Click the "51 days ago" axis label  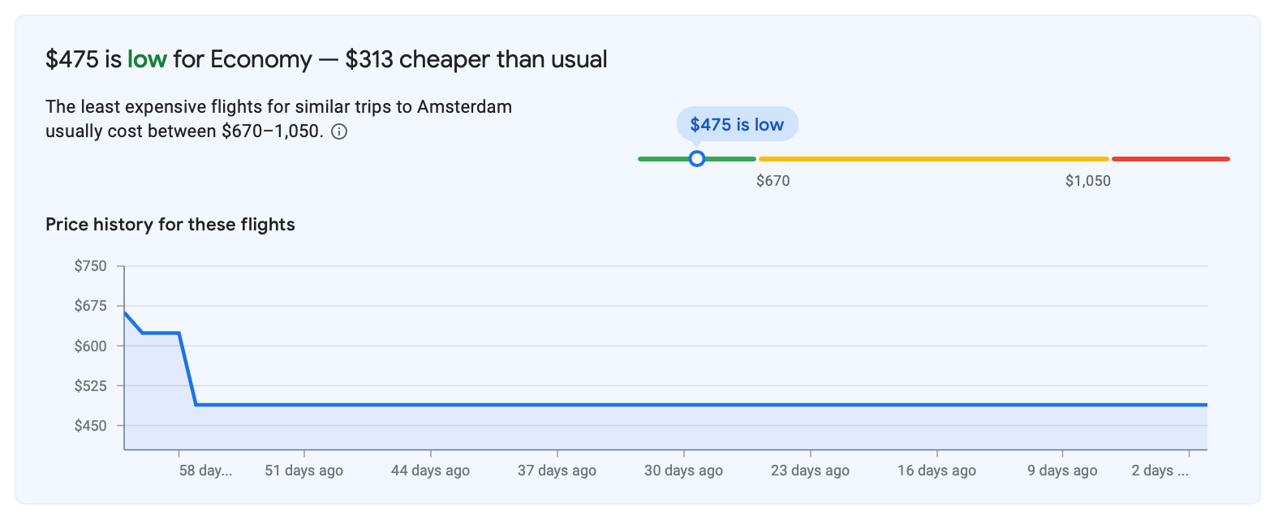(x=304, y=471)
